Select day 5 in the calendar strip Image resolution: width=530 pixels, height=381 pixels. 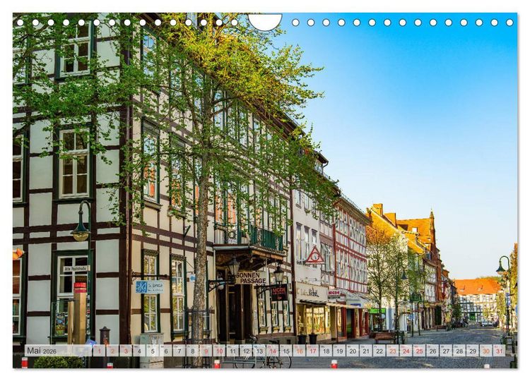coord(153,351)
